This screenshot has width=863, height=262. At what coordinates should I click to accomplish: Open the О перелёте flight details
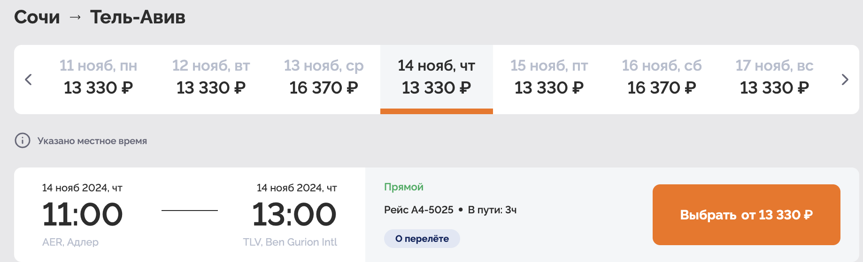pyautogui.click(x=422, y=239)
